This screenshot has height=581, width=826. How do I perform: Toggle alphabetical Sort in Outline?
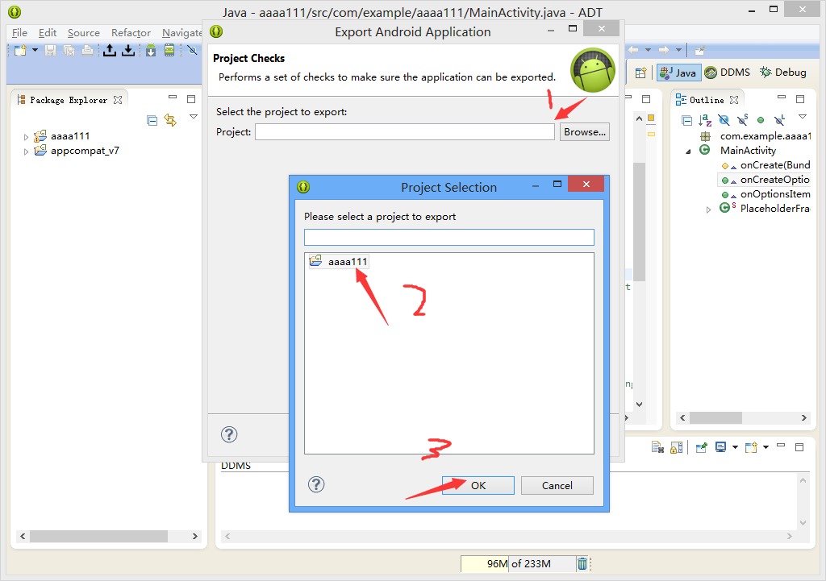(705, 121)
